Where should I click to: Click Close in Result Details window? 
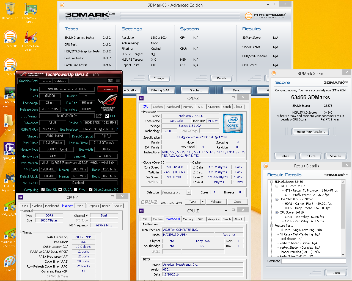click(336, 273)
